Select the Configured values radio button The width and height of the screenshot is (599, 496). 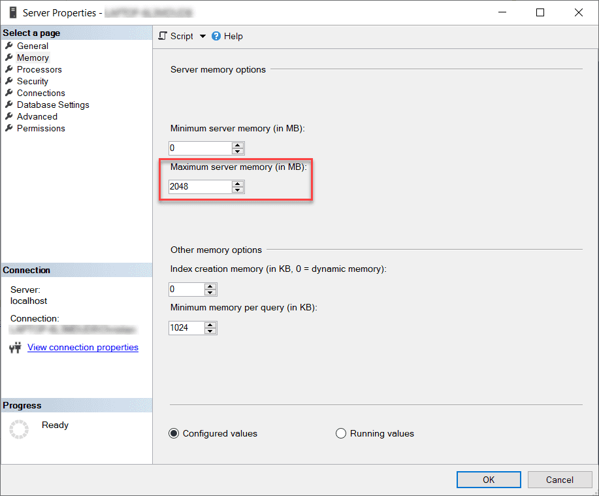click(174, 433)
